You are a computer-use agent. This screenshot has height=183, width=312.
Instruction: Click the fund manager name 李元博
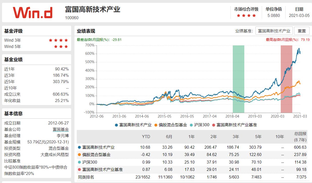63,136
